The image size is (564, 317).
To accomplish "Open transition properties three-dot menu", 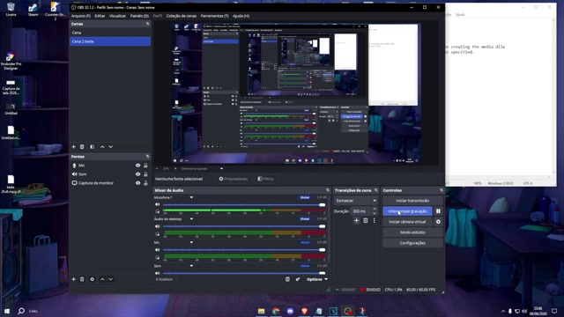I will 374,221.
